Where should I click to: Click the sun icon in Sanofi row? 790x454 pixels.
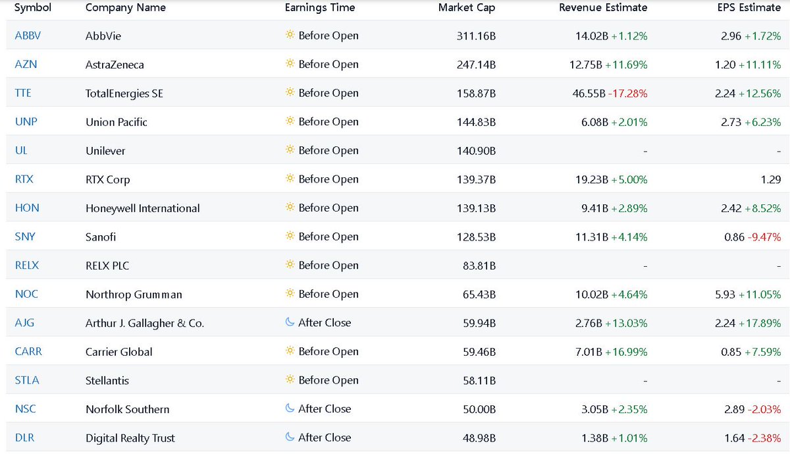pos(290,236)
